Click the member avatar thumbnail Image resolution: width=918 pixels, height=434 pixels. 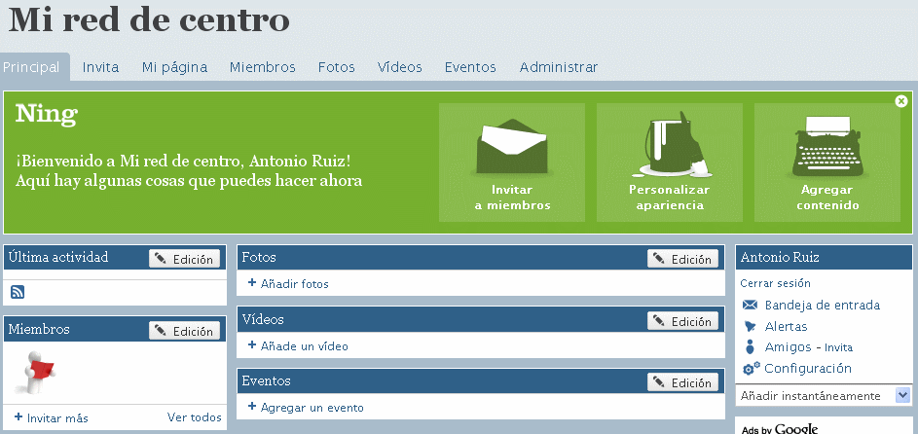click(38, 372)
